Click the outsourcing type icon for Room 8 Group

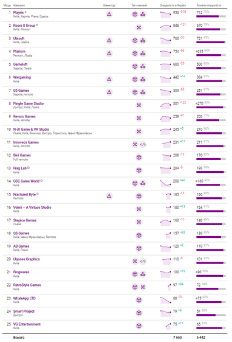pyautogui.click(x=139, y=27)
